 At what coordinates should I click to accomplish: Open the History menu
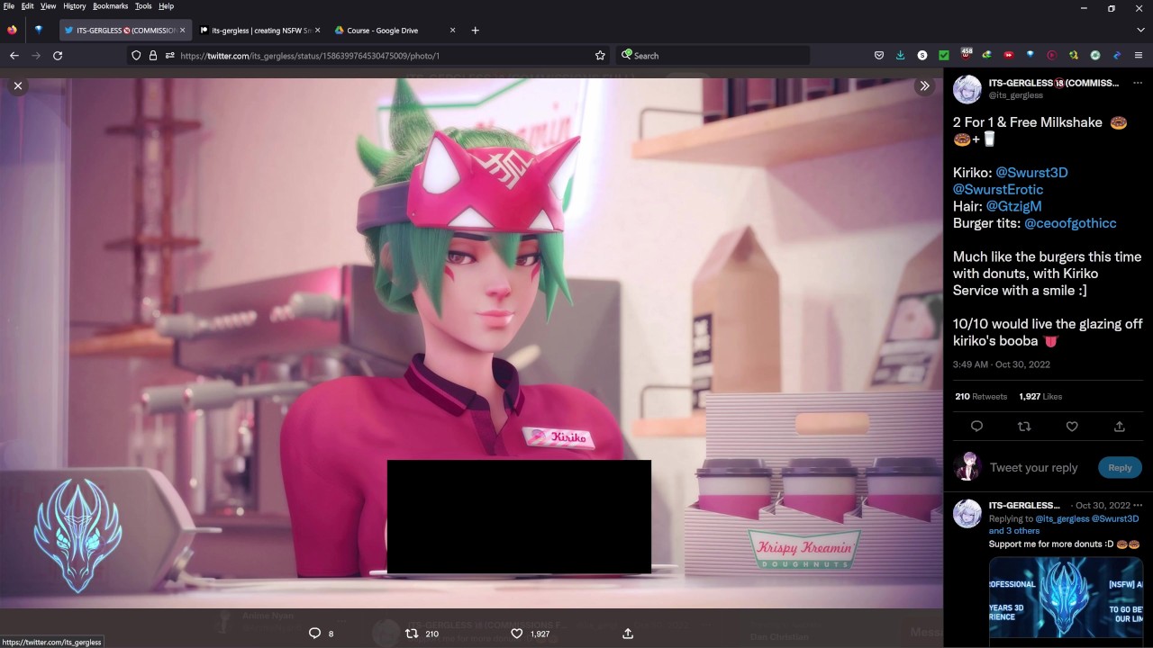(x=74, y=6)
